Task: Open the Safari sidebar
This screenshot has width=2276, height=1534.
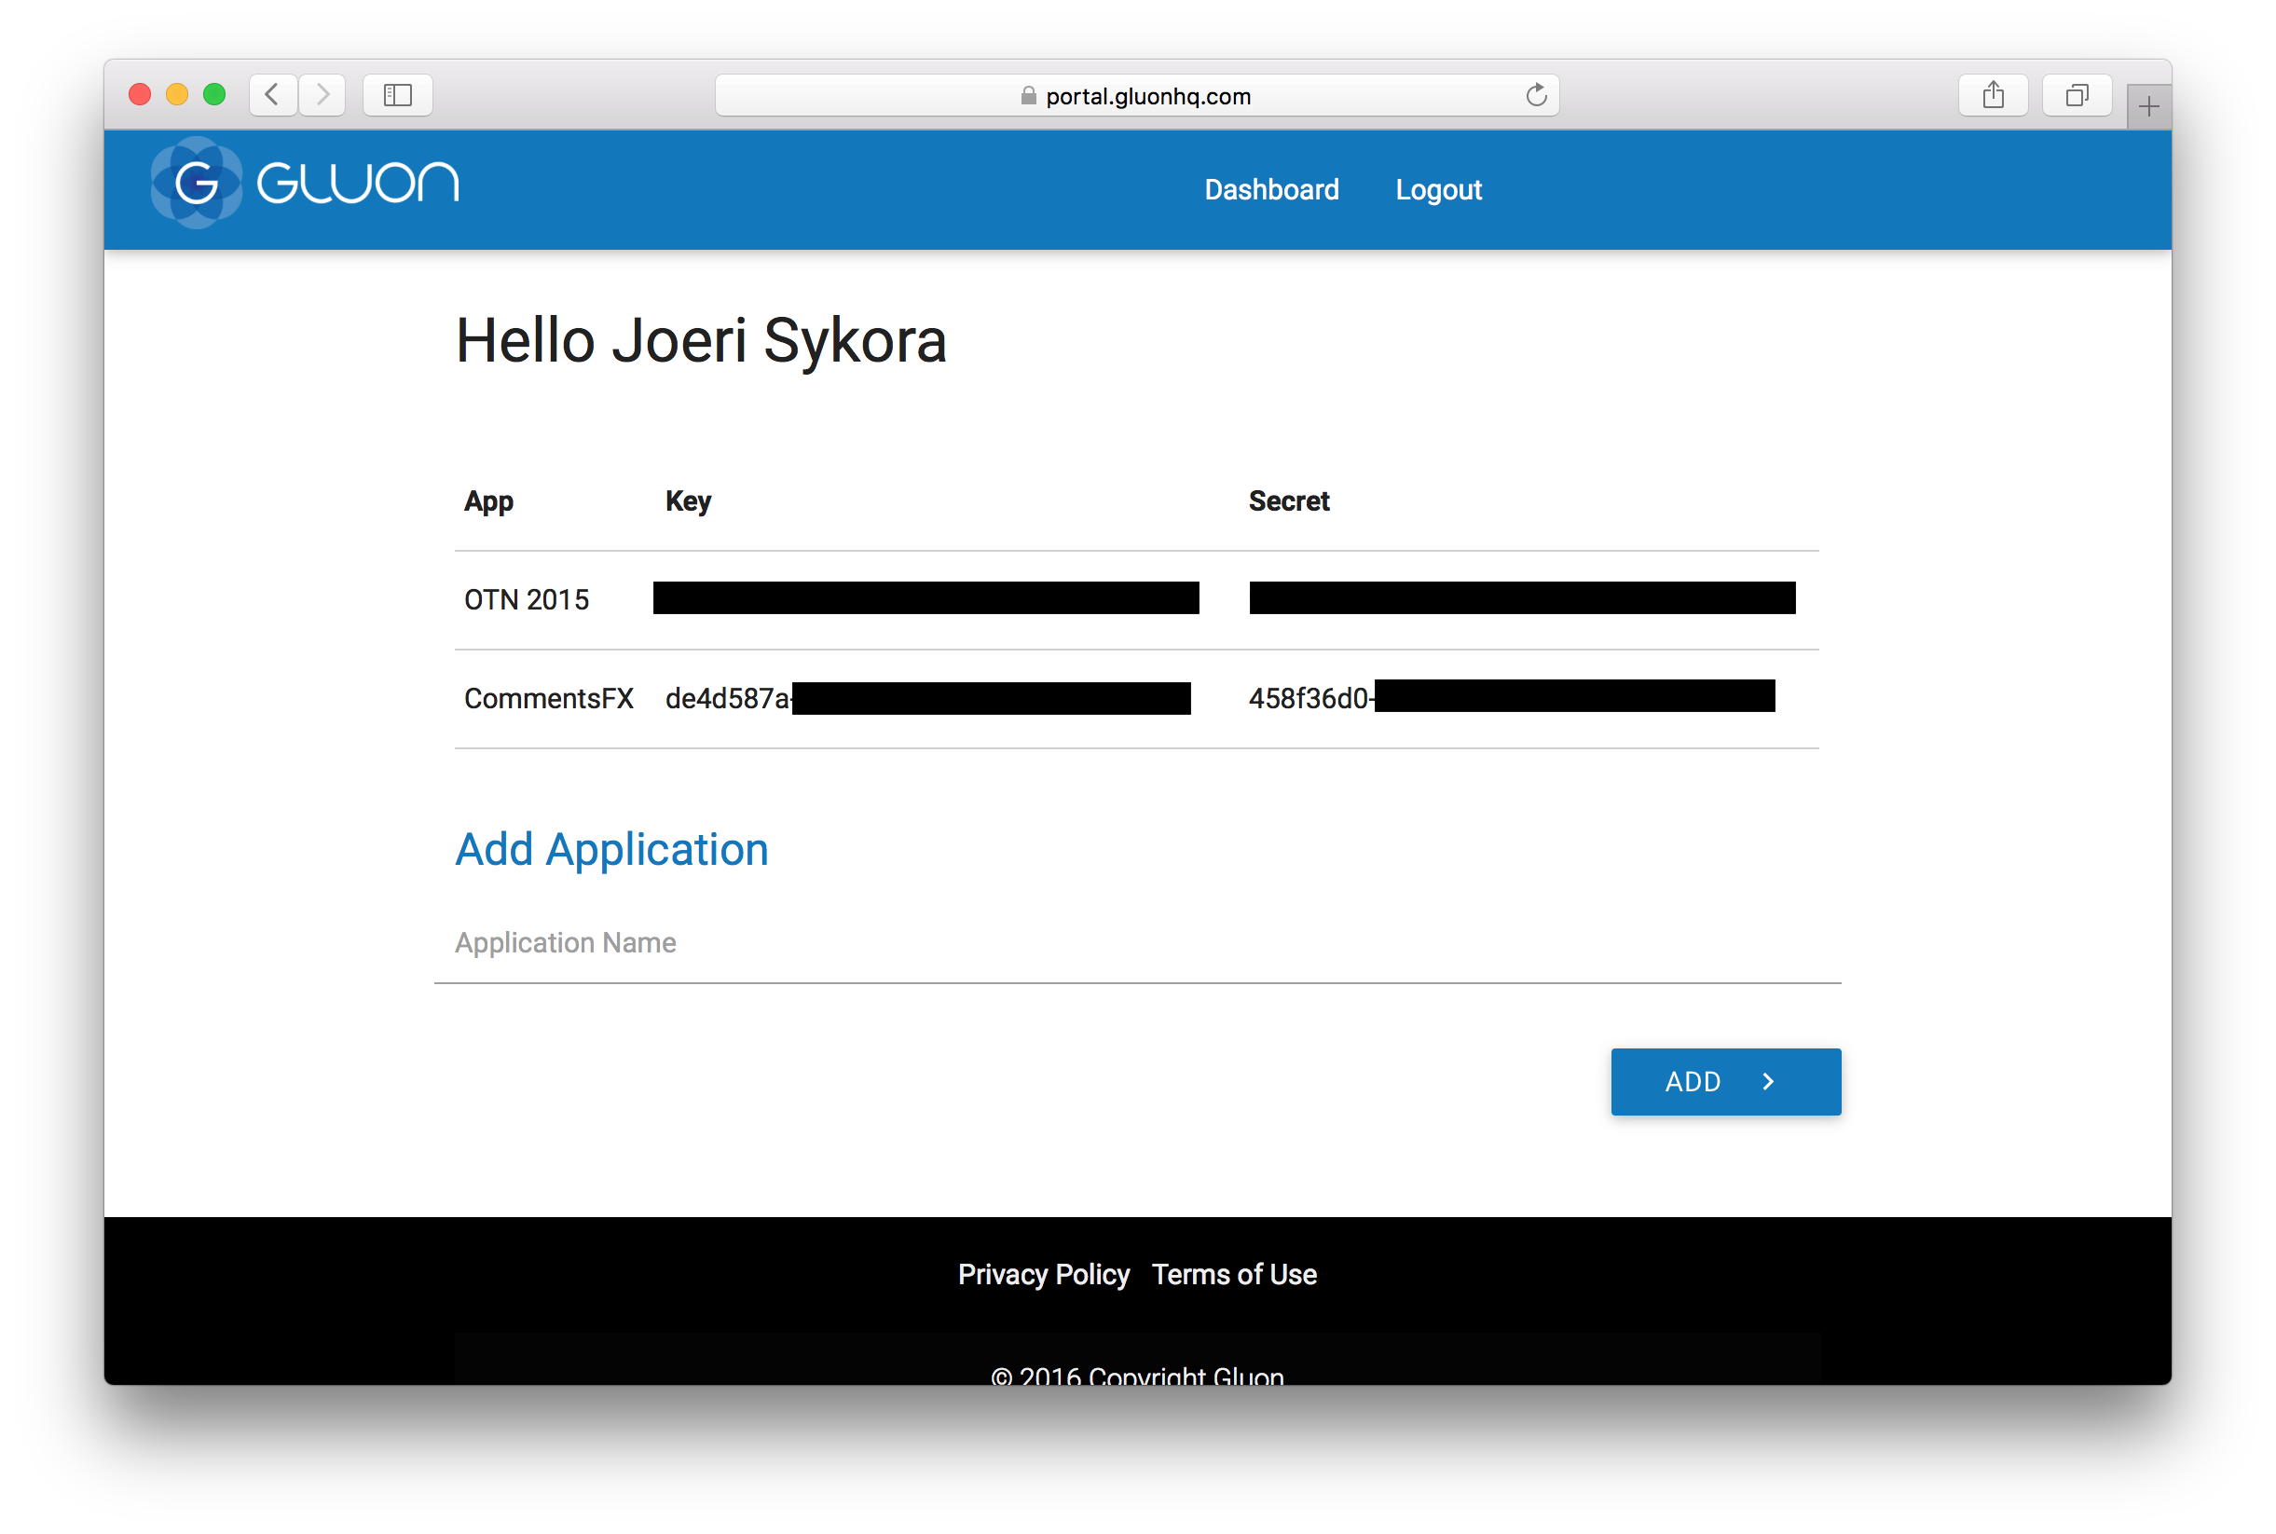Action: coord(397,94)
